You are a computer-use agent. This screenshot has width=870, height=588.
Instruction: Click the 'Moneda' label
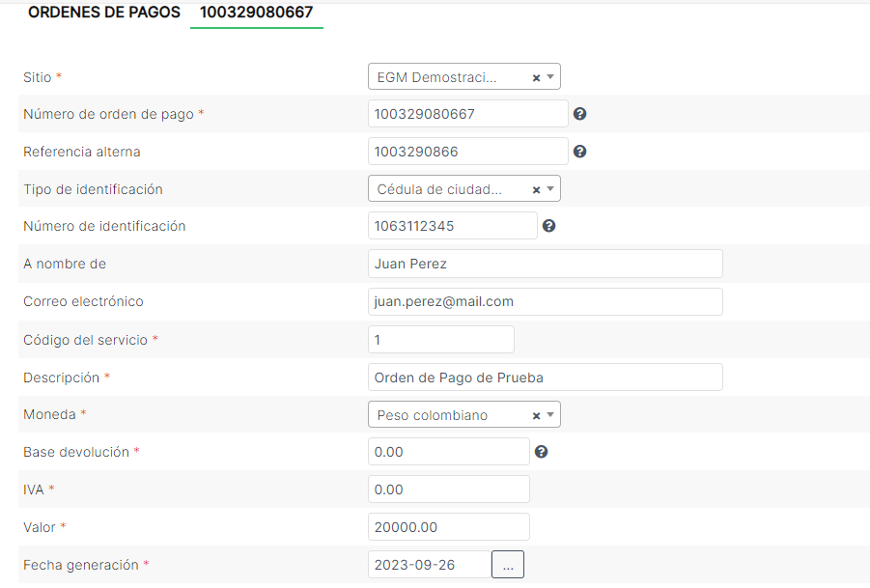[x=49, y=414]
